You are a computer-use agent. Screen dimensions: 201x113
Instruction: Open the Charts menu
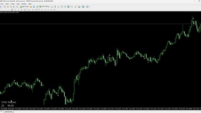[13, 4]
